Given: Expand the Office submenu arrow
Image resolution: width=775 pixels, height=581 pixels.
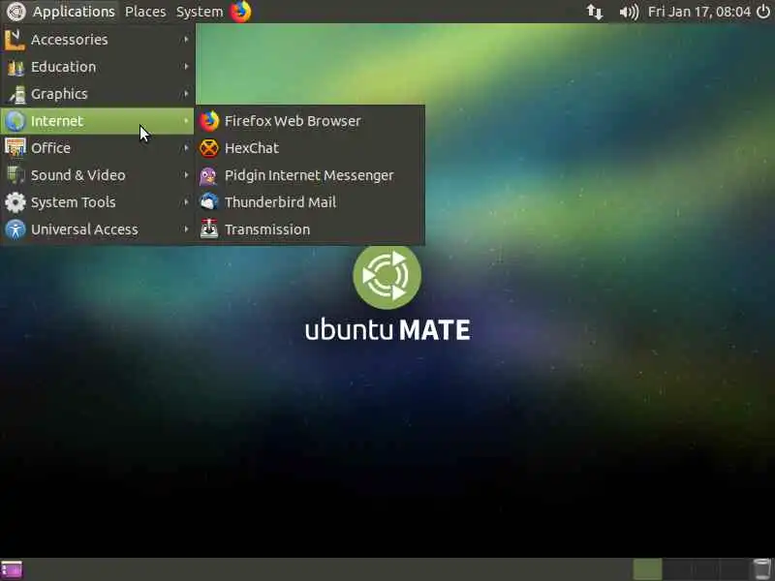Looking at the screenshot, I should (186, 148).
